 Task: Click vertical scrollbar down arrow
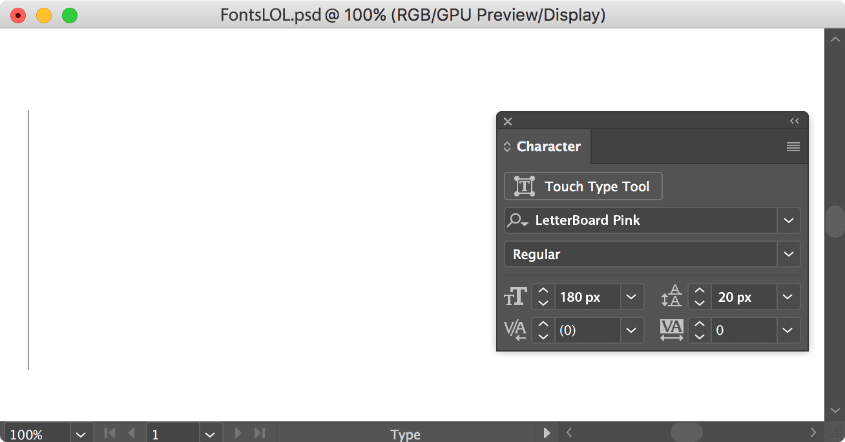[835, 410]
